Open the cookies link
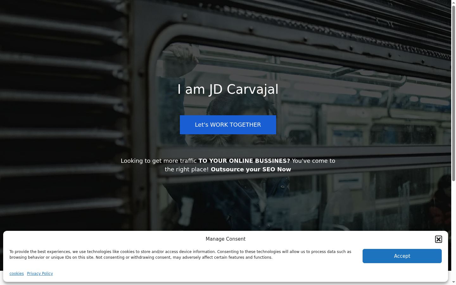The width and height of the screenshot is (456, 285). click(x=16, y=274)
